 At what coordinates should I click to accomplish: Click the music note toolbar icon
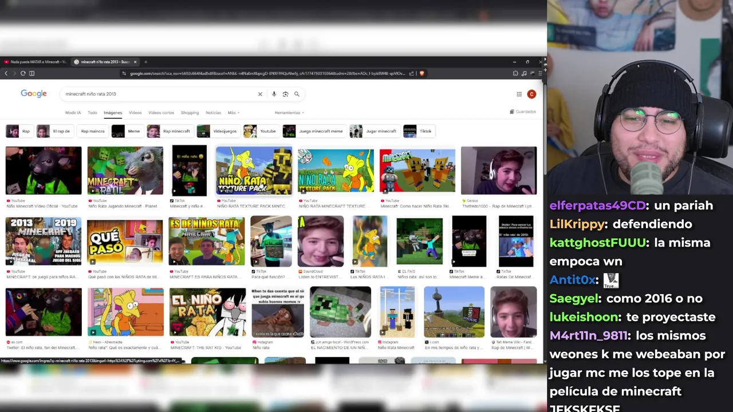click(x=524, y=73)
